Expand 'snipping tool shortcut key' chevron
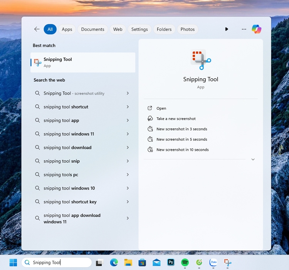 (x=128, y=202)
